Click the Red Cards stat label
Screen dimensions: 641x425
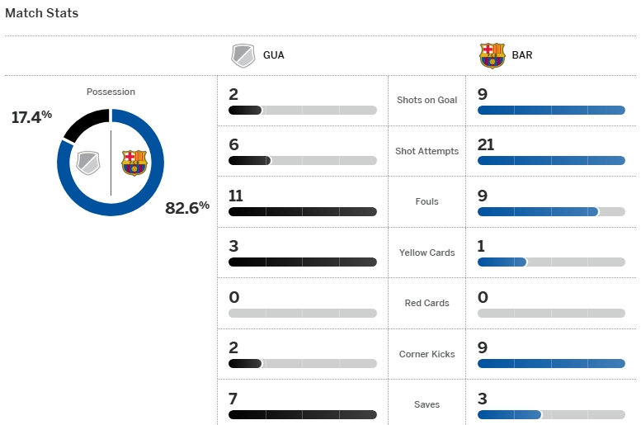(x=427, y=303)
